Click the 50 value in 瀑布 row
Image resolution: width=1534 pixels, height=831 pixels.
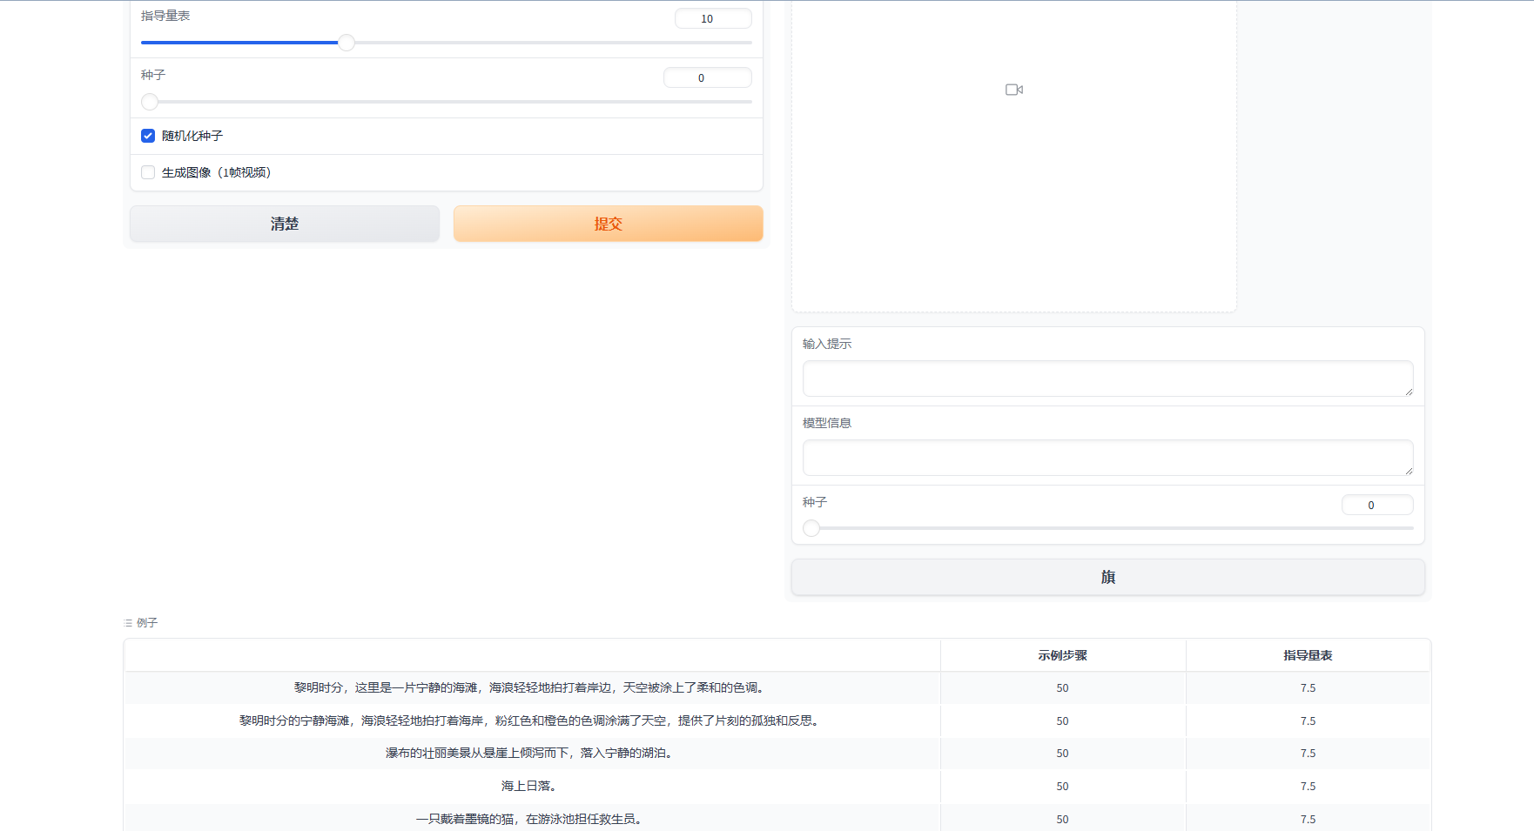click(x=1062, y=754)
